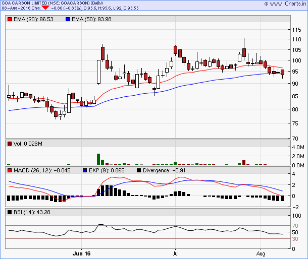The height and width of the screenshot is (259, 308).
Task: Click the blue EMA (50) legend swatch
Action: tap(68, 19)
